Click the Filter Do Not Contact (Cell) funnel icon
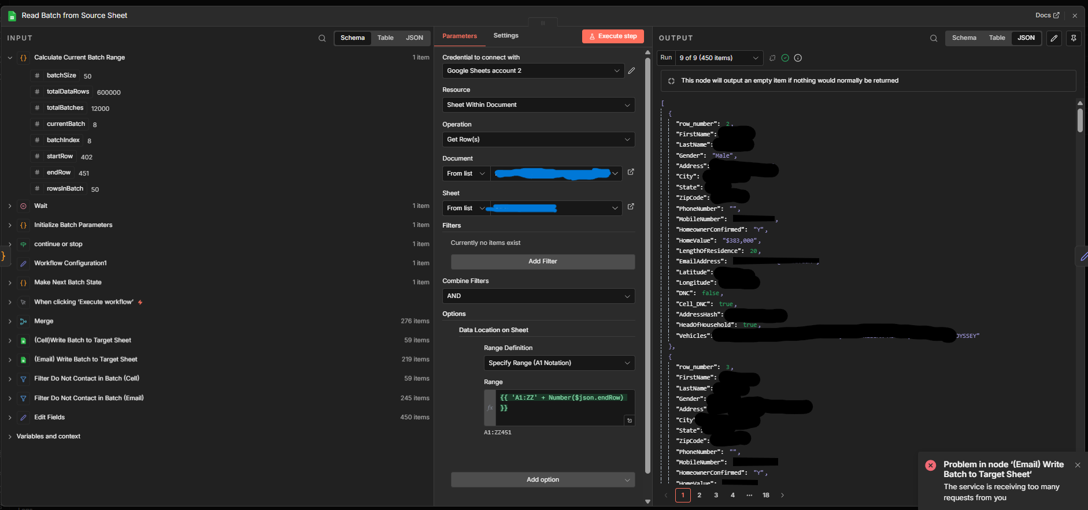Viewport: 1088px width, 510px height. (x=23, y=379)
